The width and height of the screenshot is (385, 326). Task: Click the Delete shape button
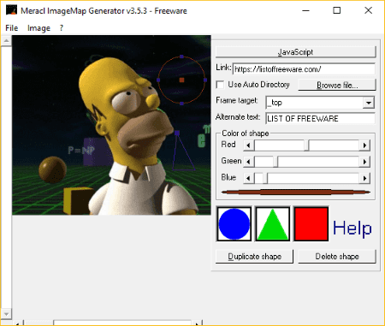[337, 257]
